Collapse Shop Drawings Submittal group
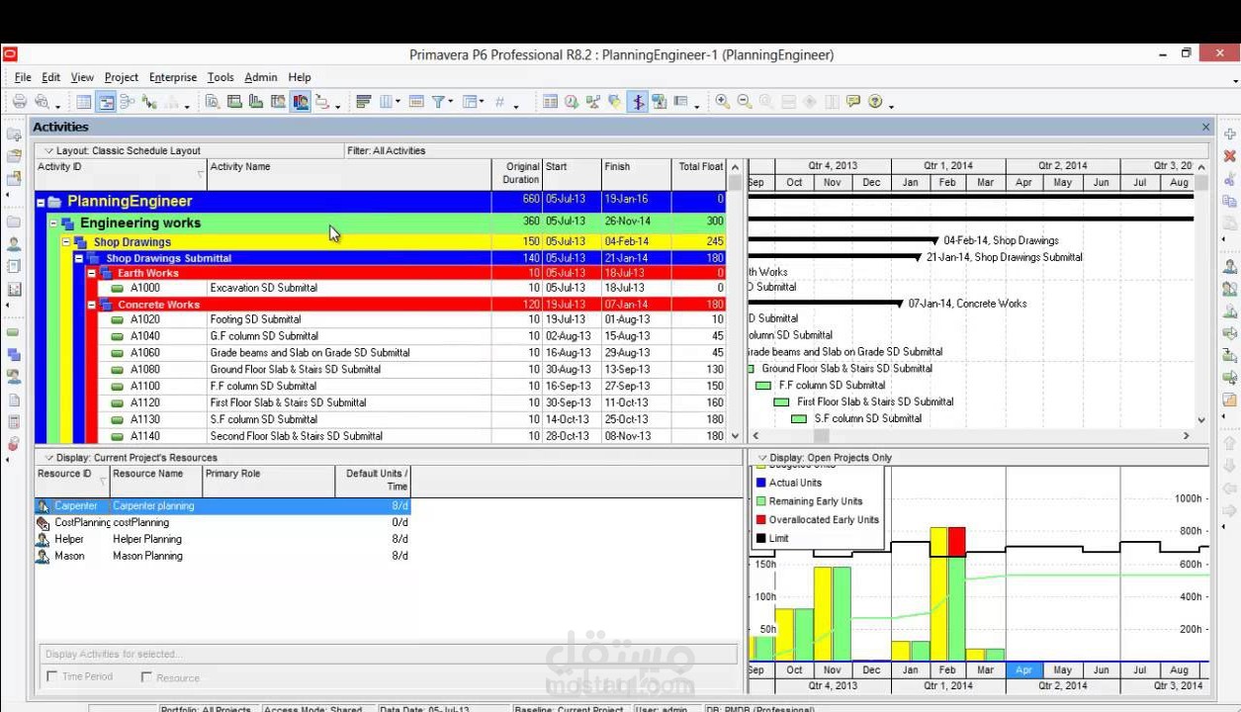Screen dimensions: 1241x712 coord(80,258)
